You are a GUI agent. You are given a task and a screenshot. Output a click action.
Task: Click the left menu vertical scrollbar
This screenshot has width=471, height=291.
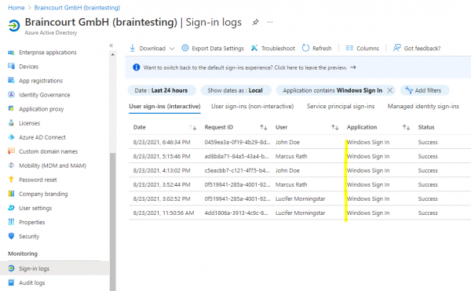[x=112, y=222]
